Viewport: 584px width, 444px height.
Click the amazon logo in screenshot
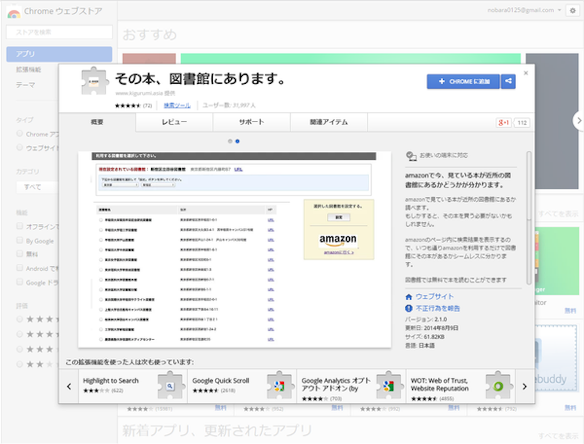(x=338, y=240)
